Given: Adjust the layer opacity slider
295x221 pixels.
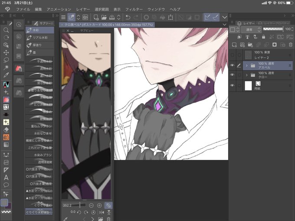Looking at the screenshot, I should coord(273,29).
